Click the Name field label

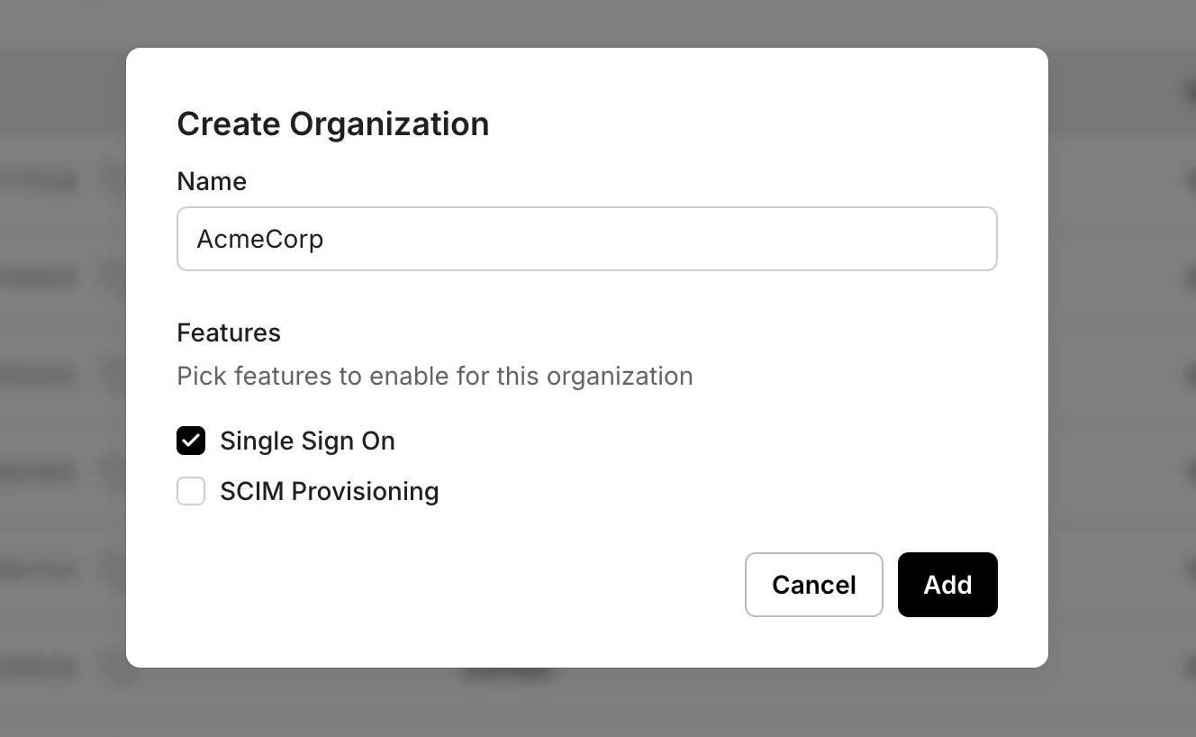(x=211, y=181)
